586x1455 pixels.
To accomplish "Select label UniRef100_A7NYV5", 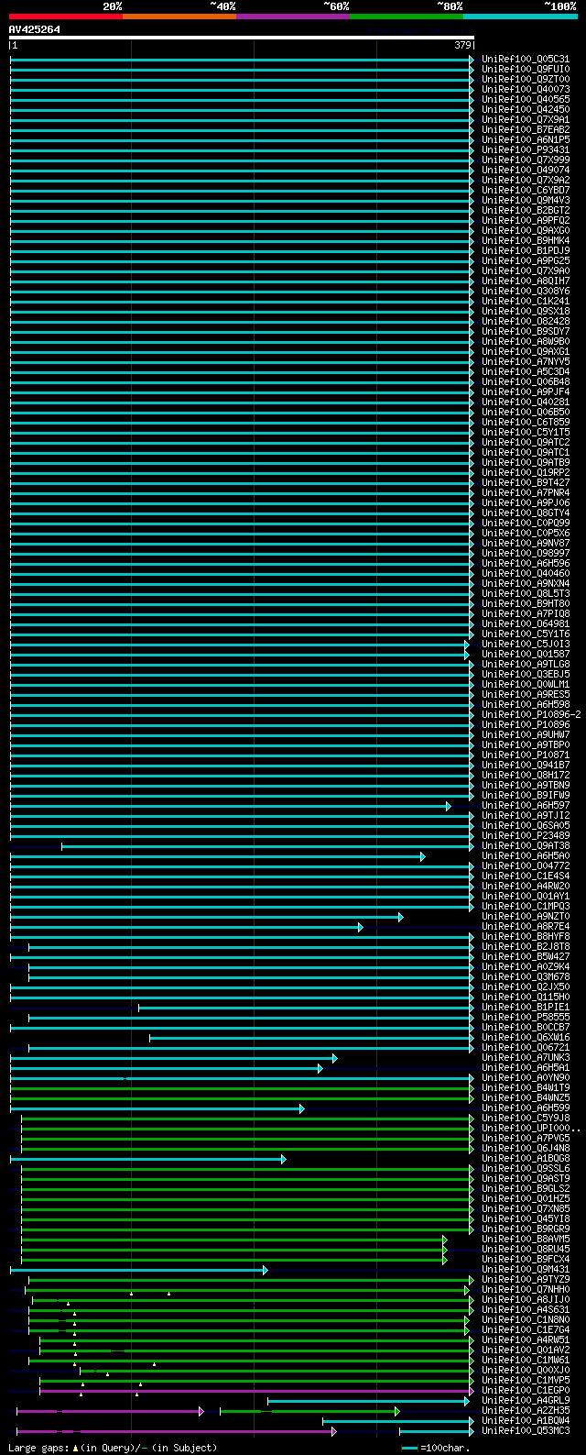I will tap(526, 361).
